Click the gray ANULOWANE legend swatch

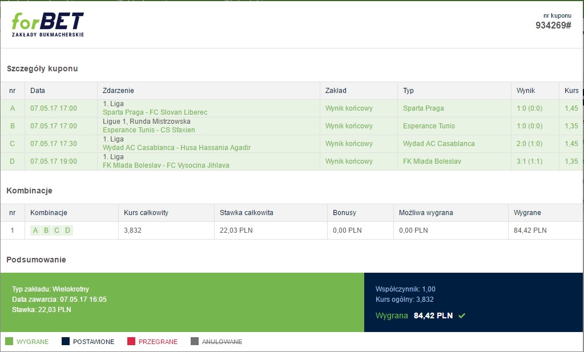[195, 341]
